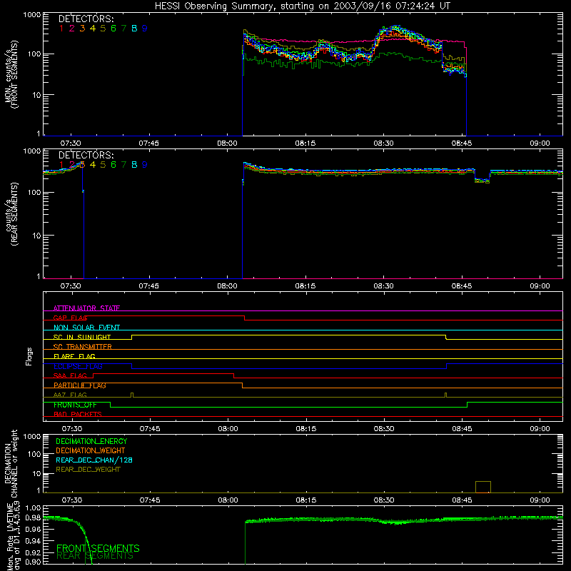Click the 0.92 tick on livetime axis

pos(33,551)
